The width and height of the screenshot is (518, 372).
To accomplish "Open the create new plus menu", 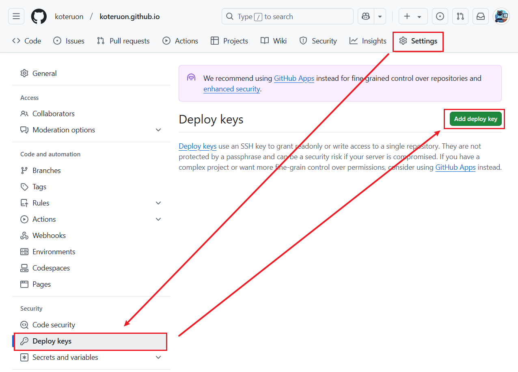I will click(x=412, y=16).
